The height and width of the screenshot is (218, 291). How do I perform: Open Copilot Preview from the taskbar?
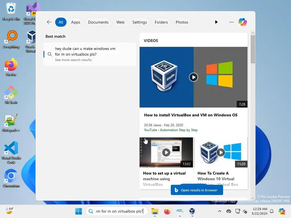[x=282, y=211]
